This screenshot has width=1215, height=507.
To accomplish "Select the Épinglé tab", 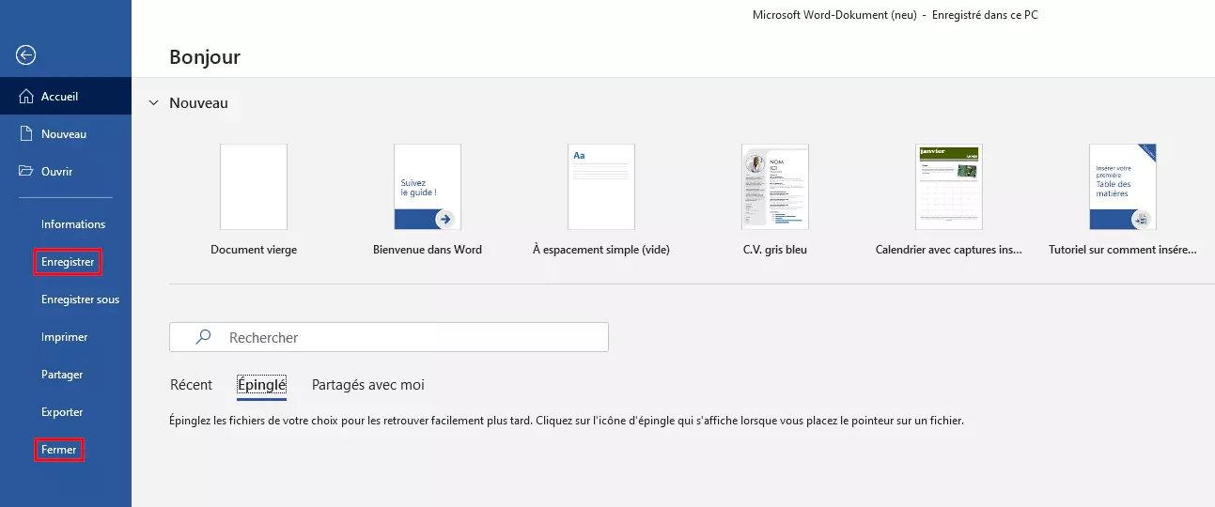I will (x=262, y=385).
